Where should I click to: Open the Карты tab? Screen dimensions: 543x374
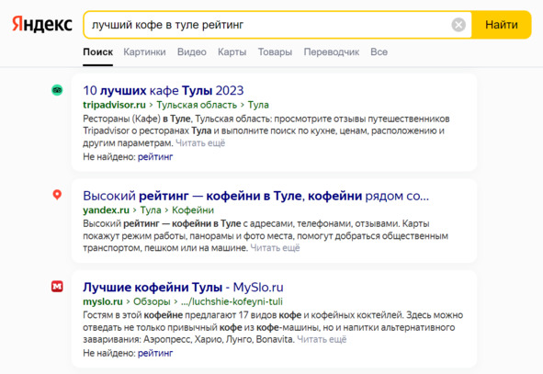tap(232, 52)
